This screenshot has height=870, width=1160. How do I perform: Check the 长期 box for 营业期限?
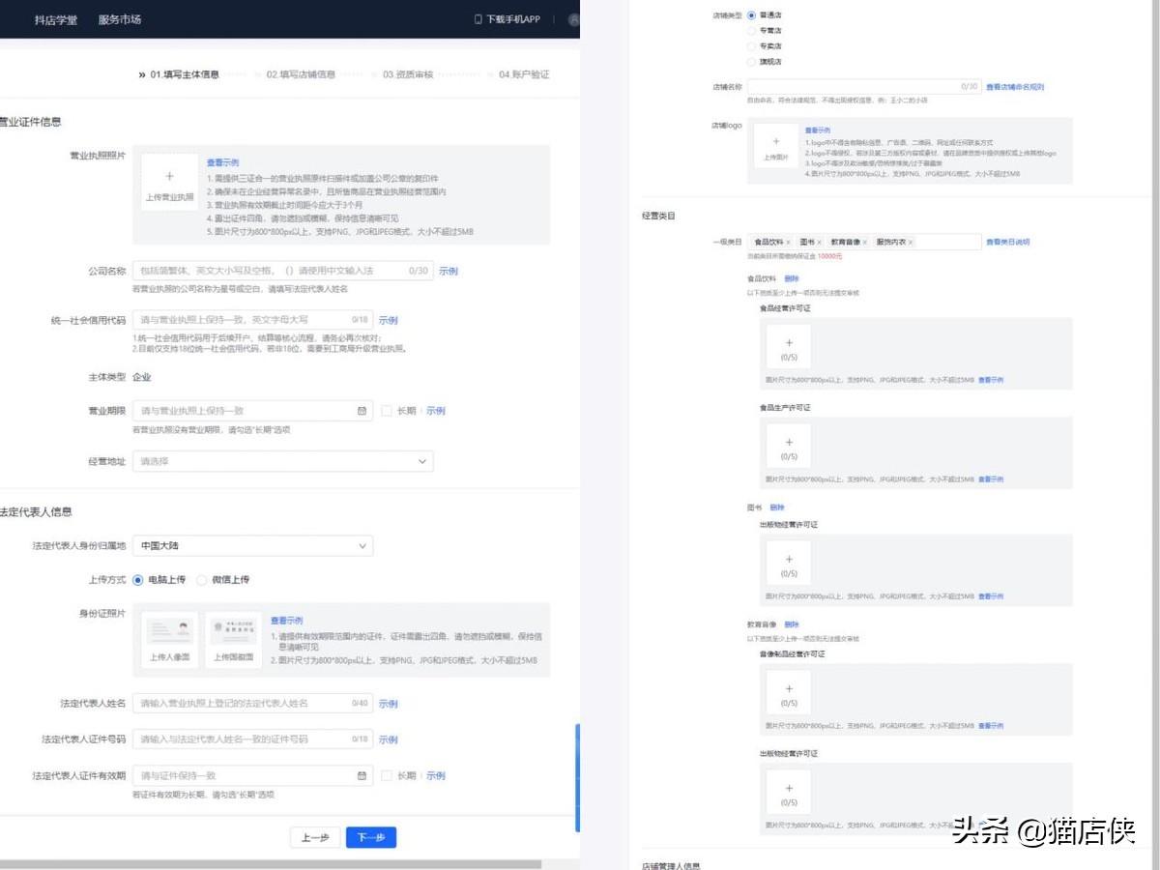tap(387, 411)
